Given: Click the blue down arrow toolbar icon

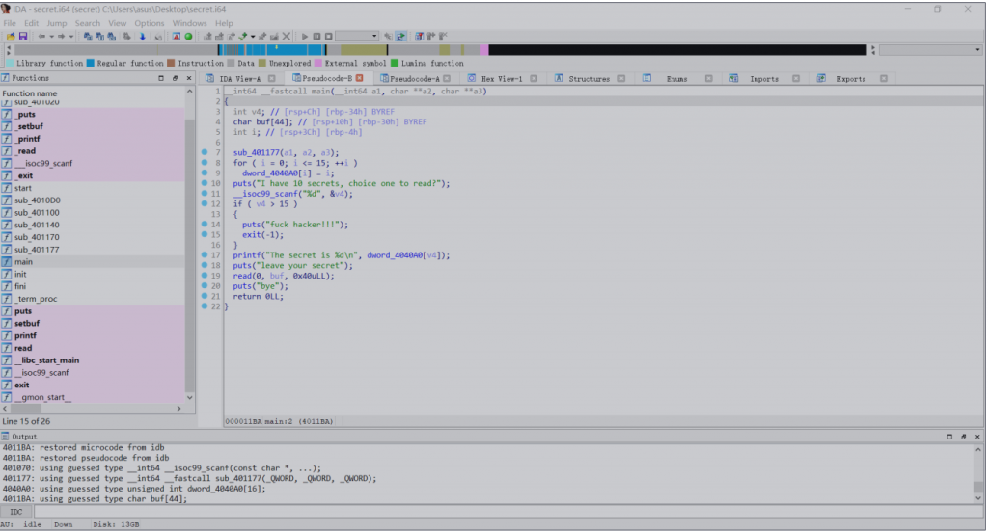Looking at the screenshot, I should click(x=143, y=37).
